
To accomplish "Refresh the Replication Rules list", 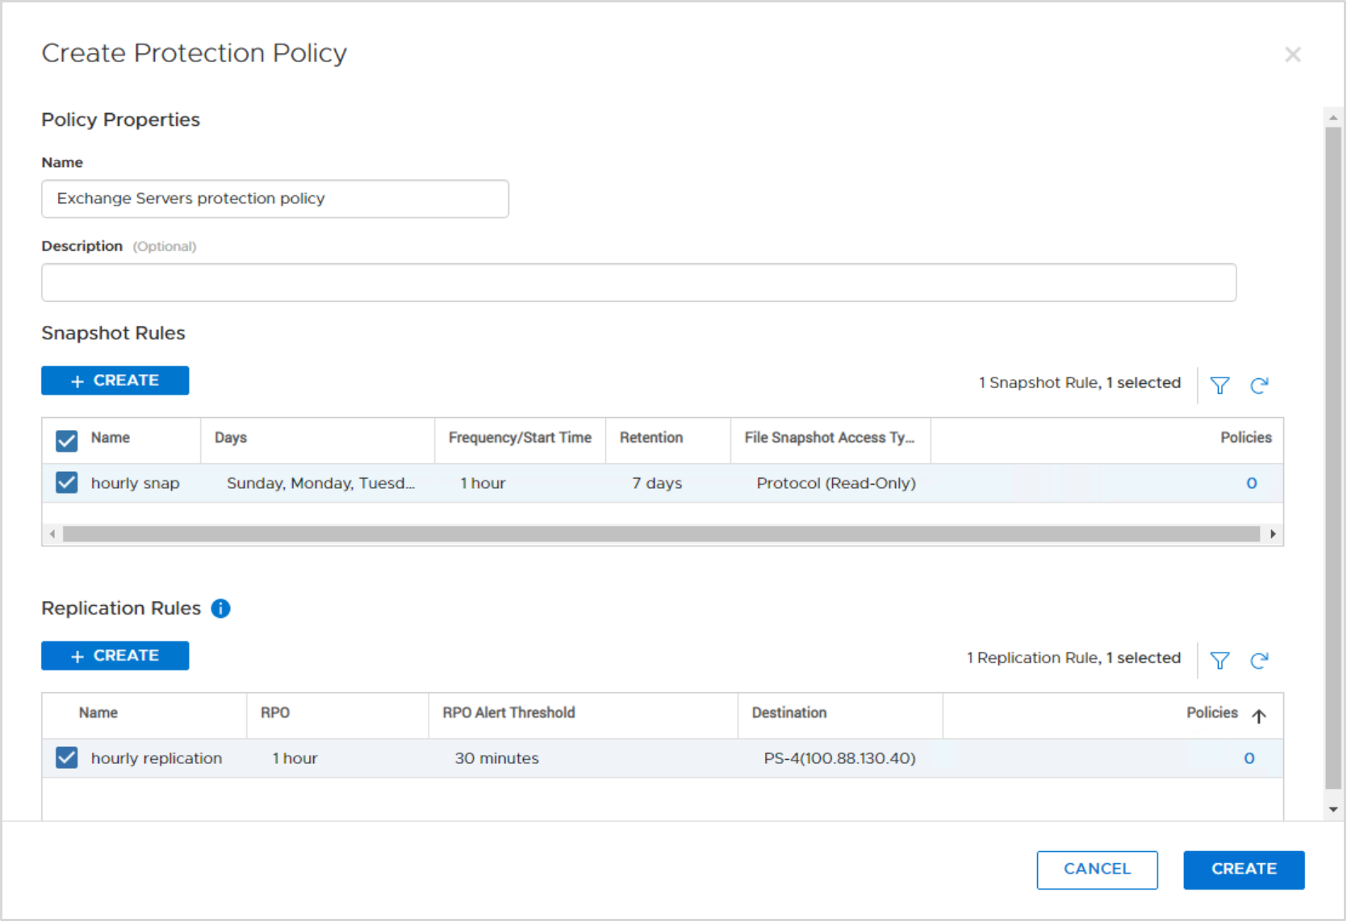I will click(x=1259, y=661).
